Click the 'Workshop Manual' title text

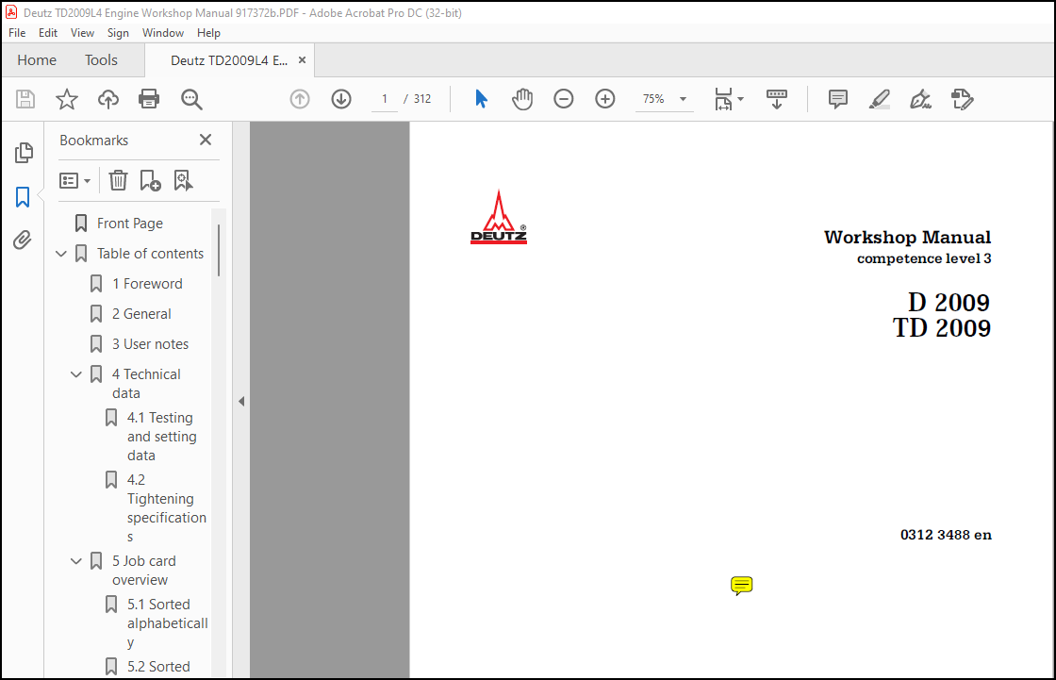[907, 238]
